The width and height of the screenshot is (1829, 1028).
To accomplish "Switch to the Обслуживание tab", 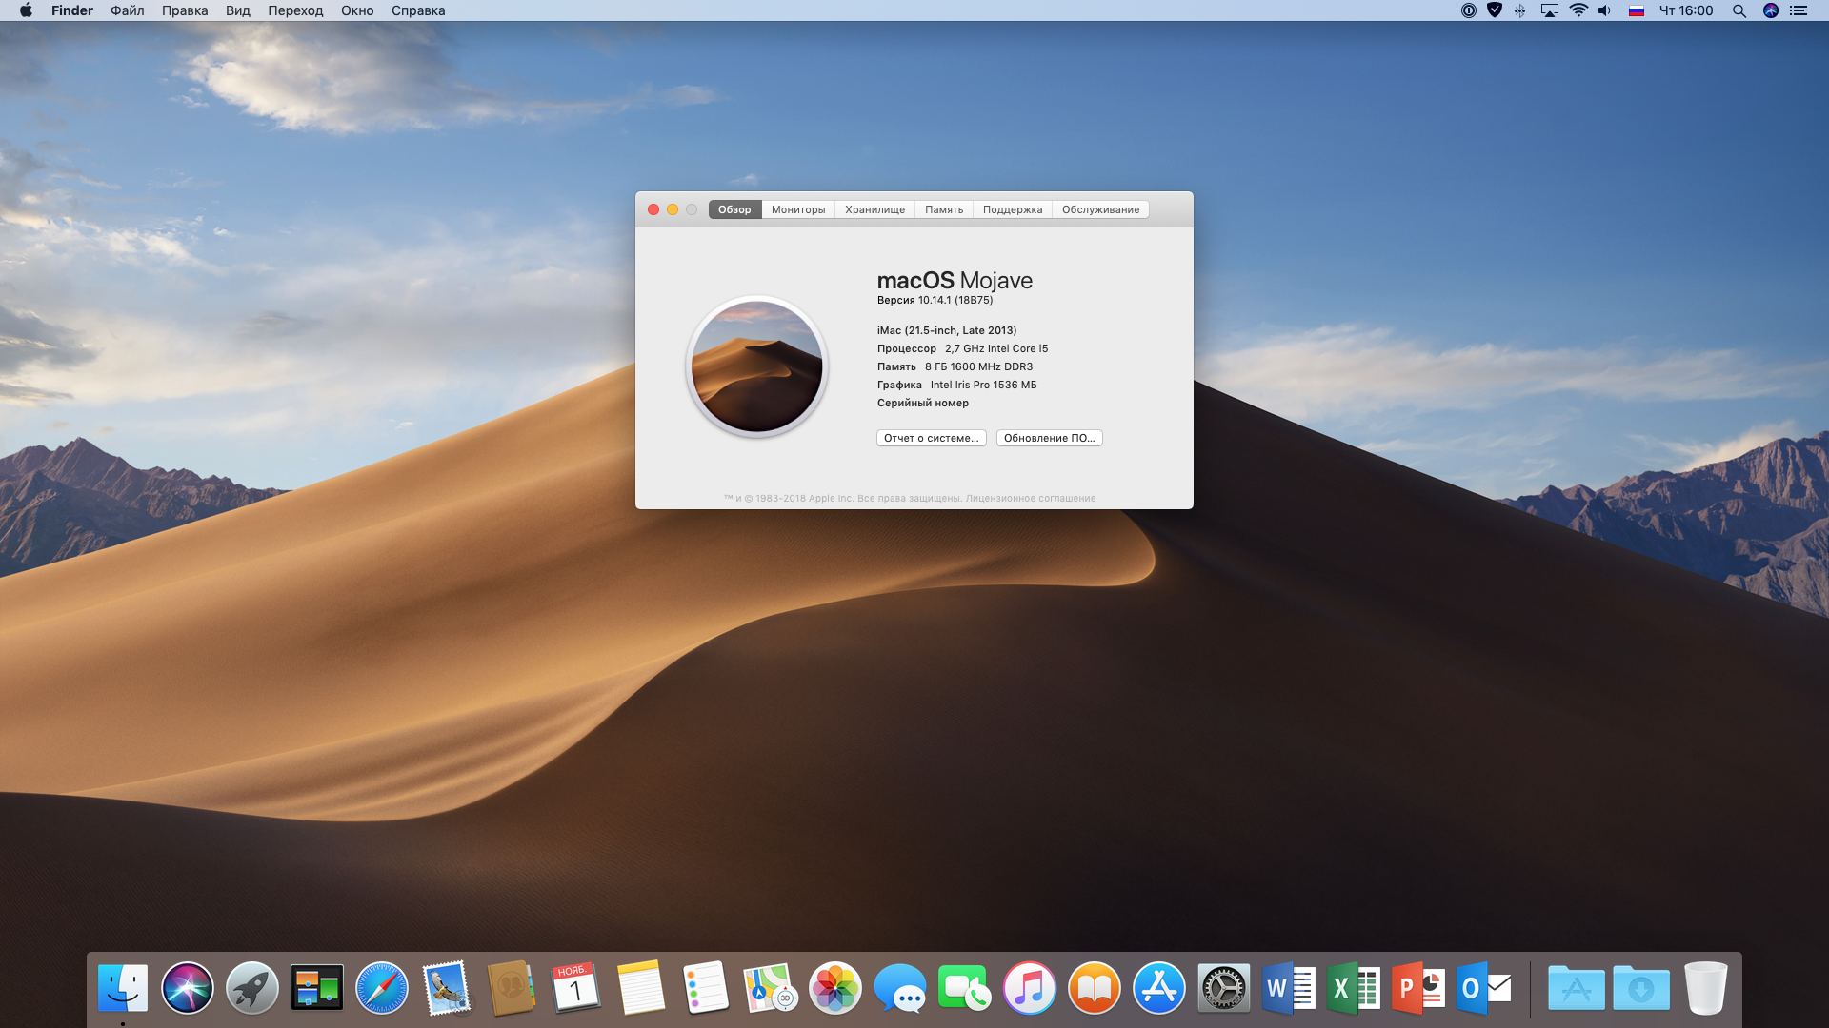I will point(1100,209).
